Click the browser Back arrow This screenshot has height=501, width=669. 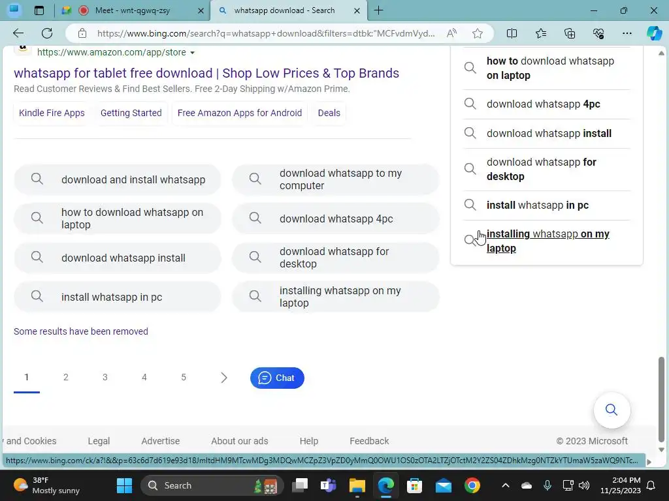[x=18, y=33]
